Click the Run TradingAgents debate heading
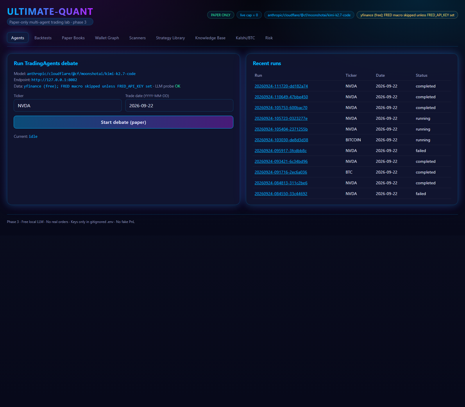Image resolution: width=465 pixels, height=407 pixels. (x=46, y=63)
